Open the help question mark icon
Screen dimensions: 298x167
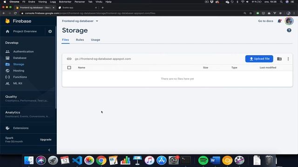coord(289,30)
